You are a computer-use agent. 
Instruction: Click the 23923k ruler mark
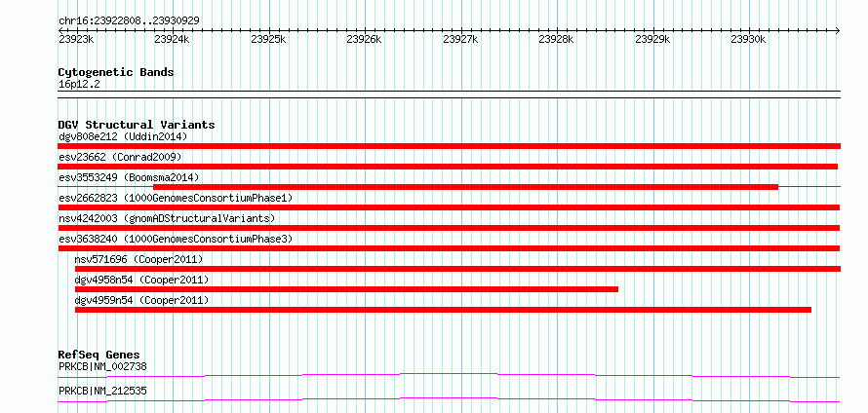76,39
